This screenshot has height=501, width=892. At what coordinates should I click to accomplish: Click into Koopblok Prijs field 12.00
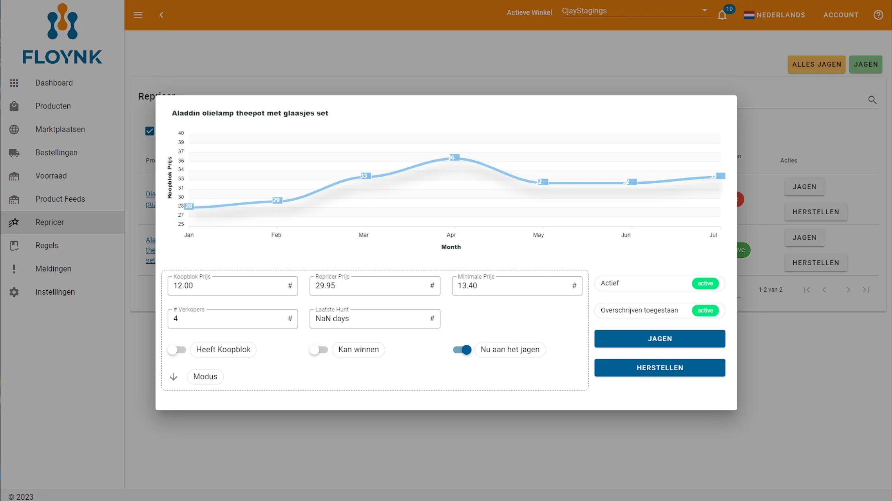point(233,286)
